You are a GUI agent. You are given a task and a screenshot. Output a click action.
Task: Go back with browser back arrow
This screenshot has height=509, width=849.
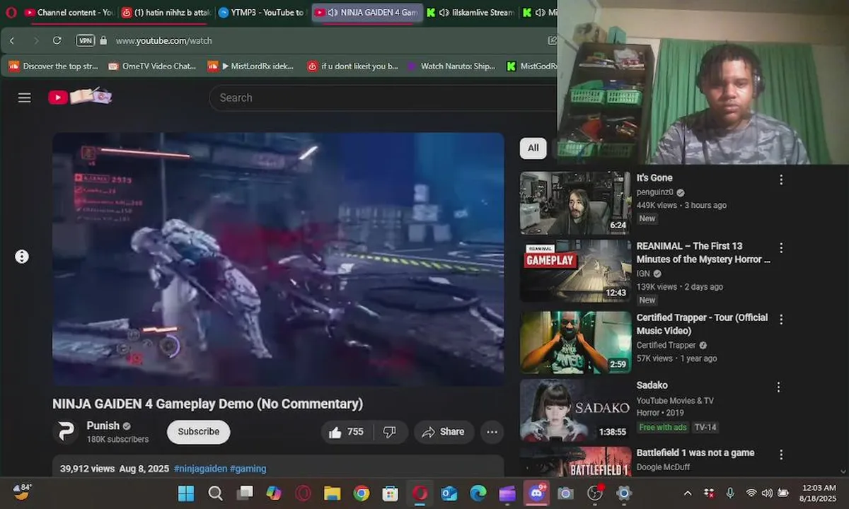12,40
